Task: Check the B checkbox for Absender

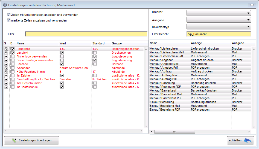Action: click(13, 68)
